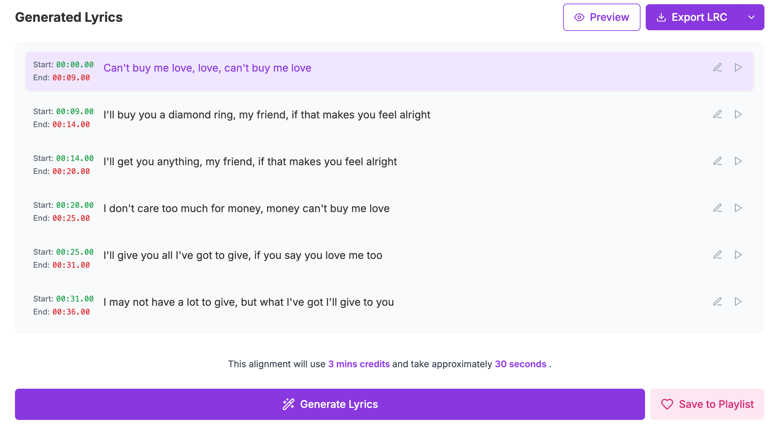Viewport: 782px width, 430px height.
Task: Edit the 'diamond ring' lyric line
Action: pos(718,114)
